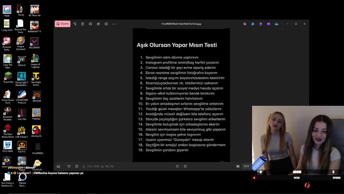Show file info with the info icon
This screenshot has width=344, height=194.
coord(77,166)
